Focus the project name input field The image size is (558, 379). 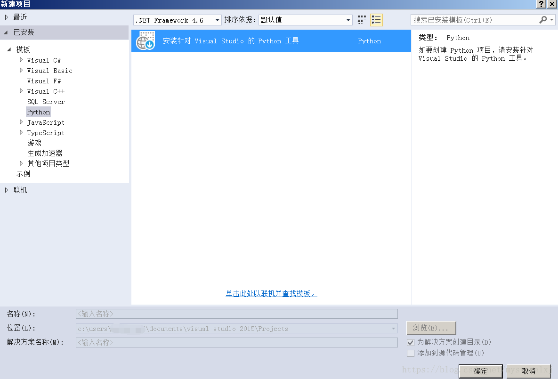[237, 314]
